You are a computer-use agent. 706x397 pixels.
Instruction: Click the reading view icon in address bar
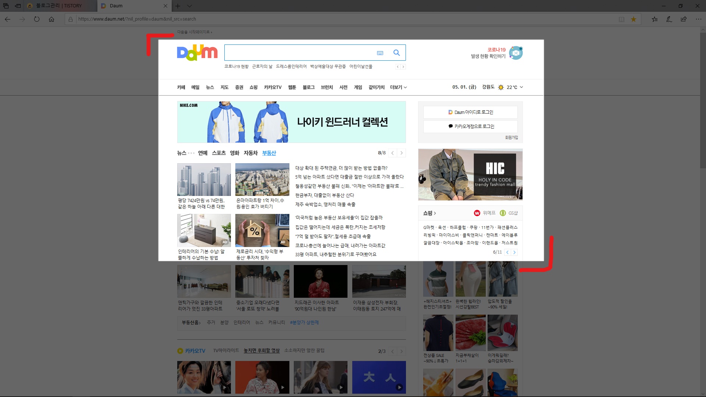point(621,19)
